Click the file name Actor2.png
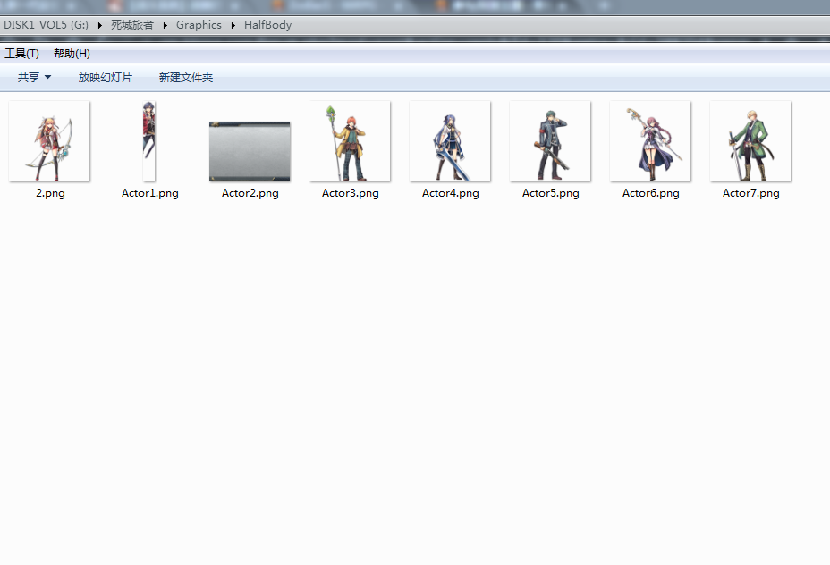830x565 pixels. pos(250,194)
